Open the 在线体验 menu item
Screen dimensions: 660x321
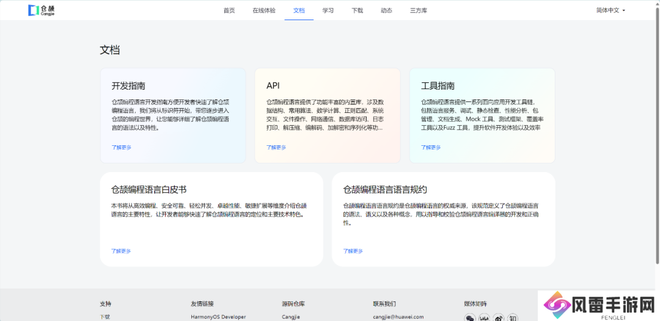point(264,10)
